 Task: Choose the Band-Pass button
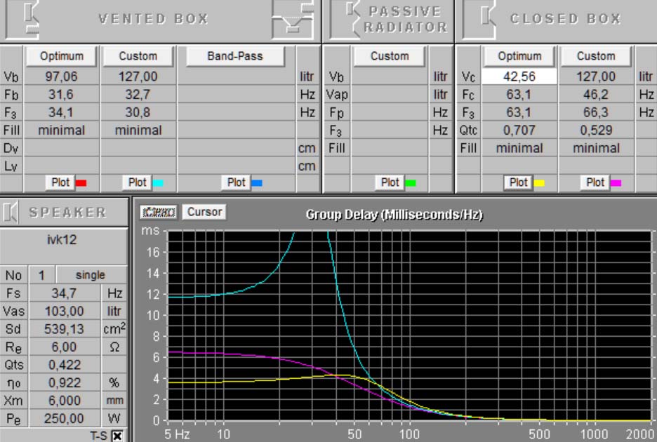point(235,56)
